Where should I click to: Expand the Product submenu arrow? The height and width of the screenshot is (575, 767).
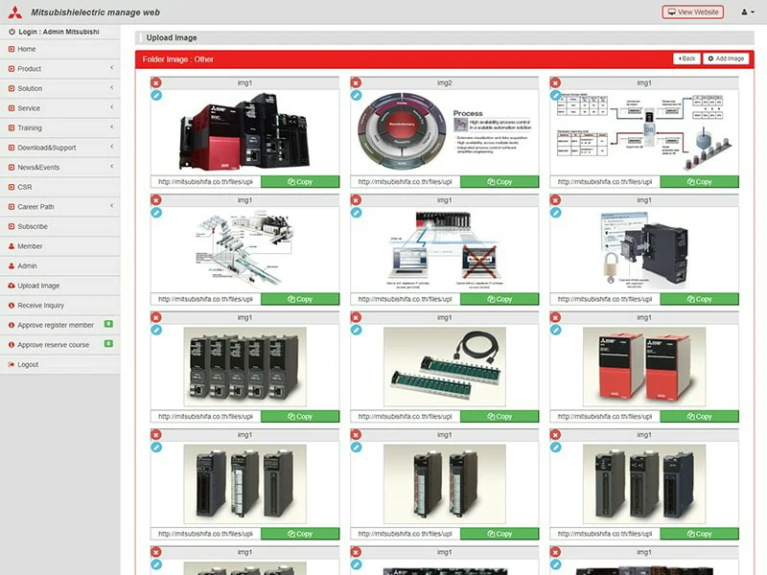point(111,68)
